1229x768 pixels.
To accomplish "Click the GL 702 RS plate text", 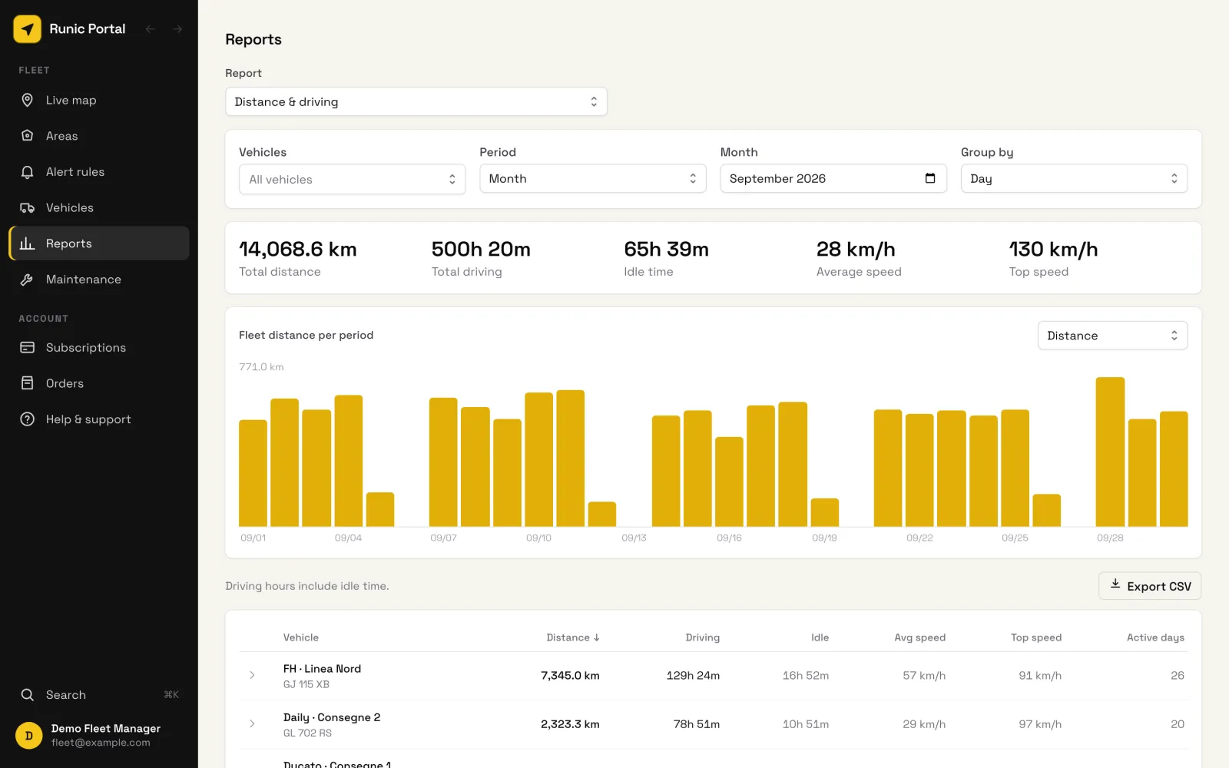I will tap(307, 733).
